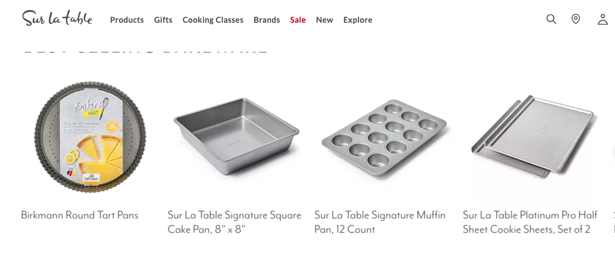Open the account profile icon
Image resolution: width=615 pixels, height=275 pixels.
[603, 19]
